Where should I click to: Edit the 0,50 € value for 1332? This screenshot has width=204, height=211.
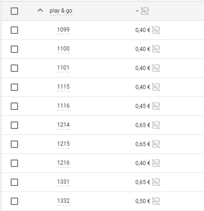click(143, 201)
